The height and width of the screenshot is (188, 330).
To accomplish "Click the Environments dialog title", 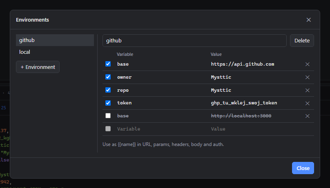I will 32,20.
